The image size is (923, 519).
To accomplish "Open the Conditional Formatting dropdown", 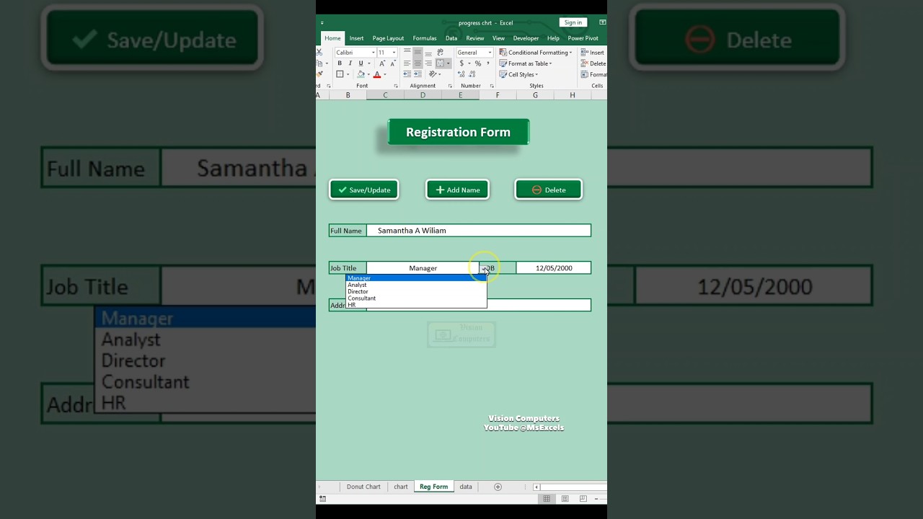I will 536,52.
